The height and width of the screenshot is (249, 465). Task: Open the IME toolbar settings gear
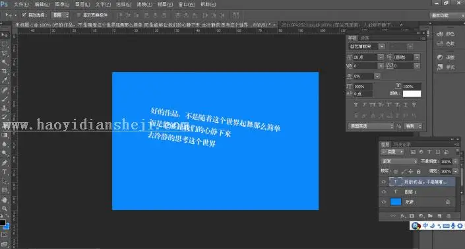coord(460,226)
